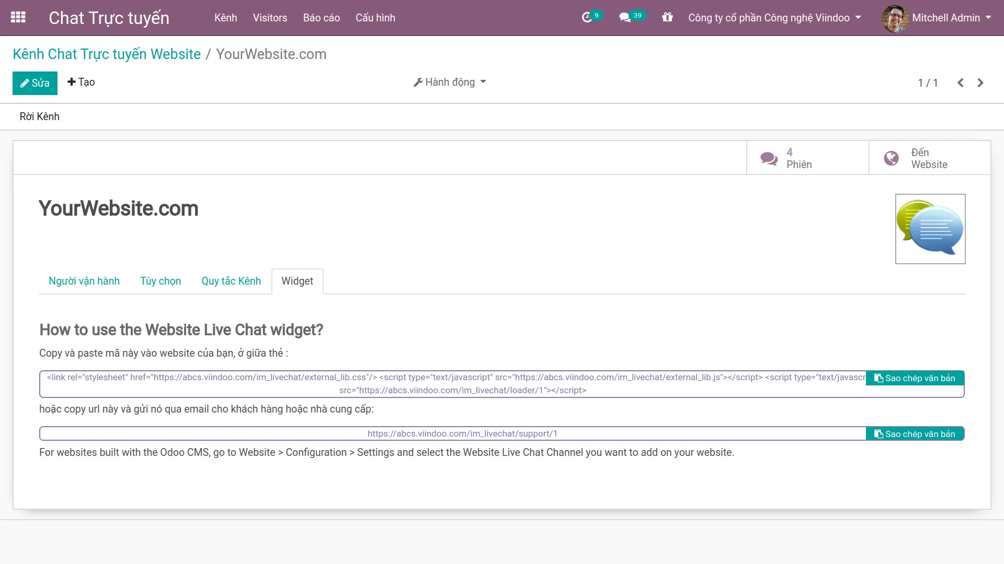
Task: Switch to Quy tắc Kênh tab
Action: click(x=231, y=281)
